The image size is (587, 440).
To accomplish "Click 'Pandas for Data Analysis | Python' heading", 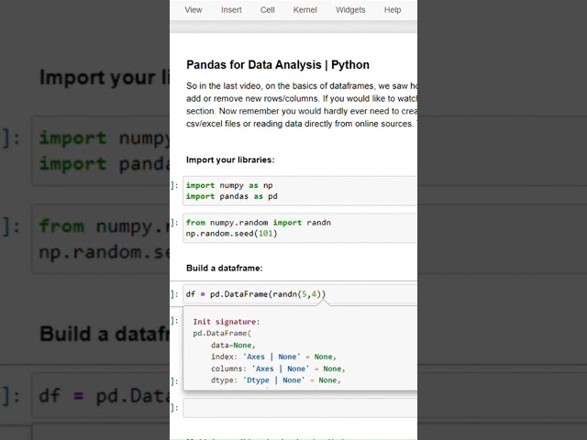I will tap(278, 65).
